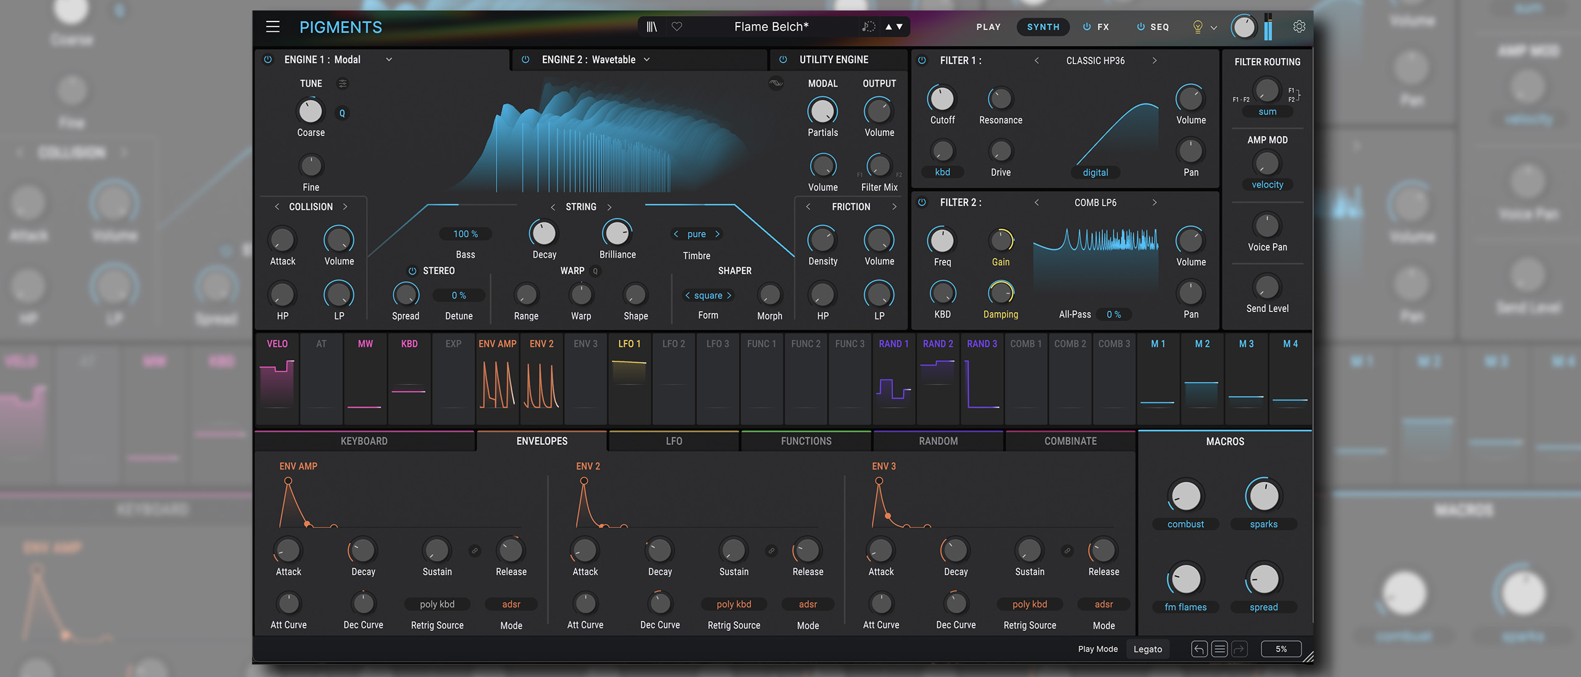1581x677 pixels.
Task: Toggle the Stereo power switch
Action: [412, 271]
